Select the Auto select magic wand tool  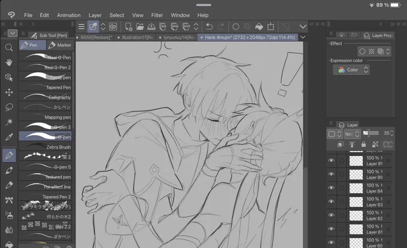(x=9, y=122)
